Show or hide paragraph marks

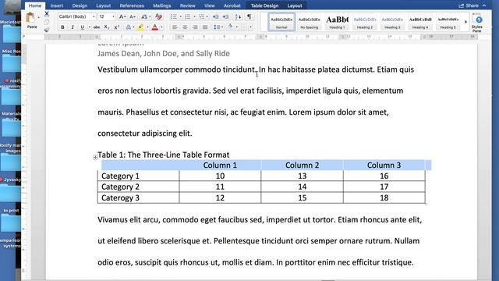click(x=249, y=16)
